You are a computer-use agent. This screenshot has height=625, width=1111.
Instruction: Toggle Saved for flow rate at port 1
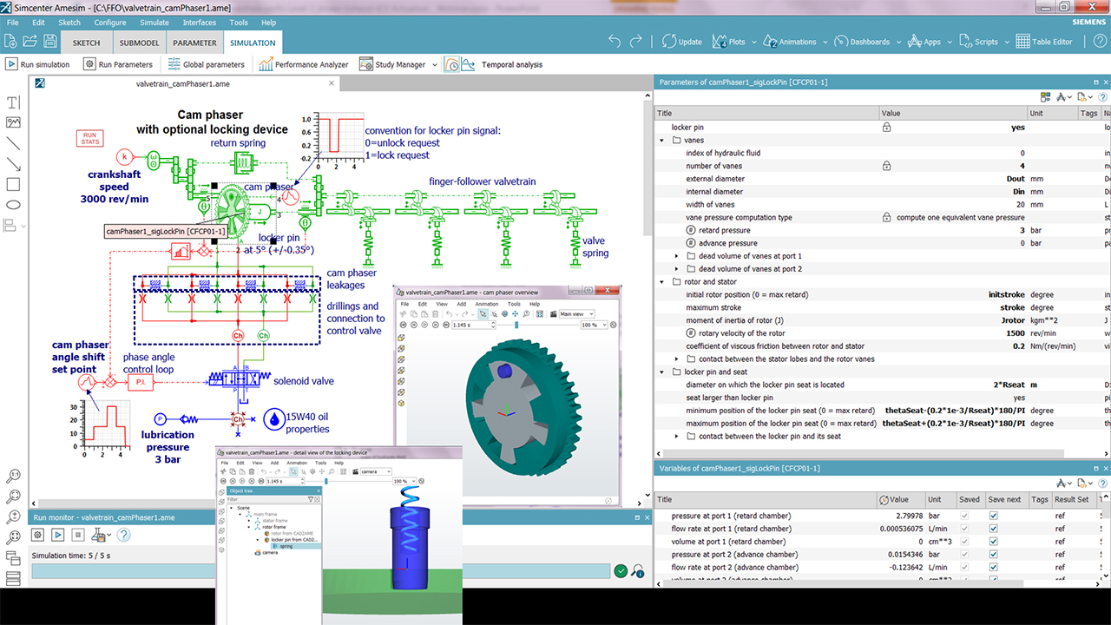click(966, 529)
